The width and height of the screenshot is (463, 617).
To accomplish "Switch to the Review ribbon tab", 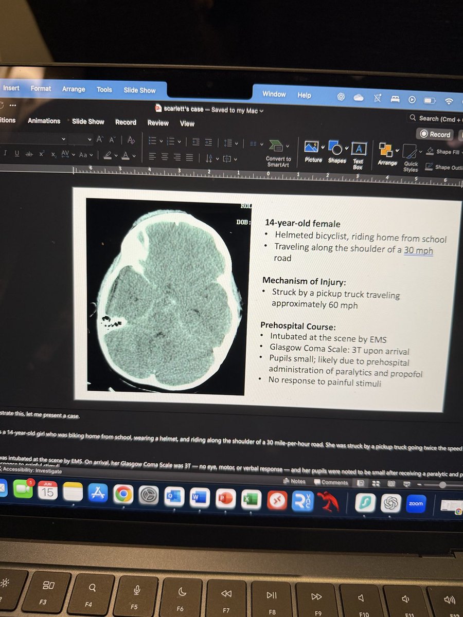I will point(158,123).
